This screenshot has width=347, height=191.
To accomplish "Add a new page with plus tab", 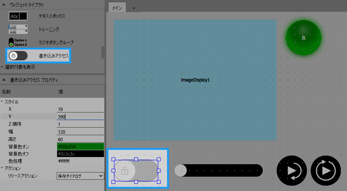I will pyautogui.click(x=133, y=8).
